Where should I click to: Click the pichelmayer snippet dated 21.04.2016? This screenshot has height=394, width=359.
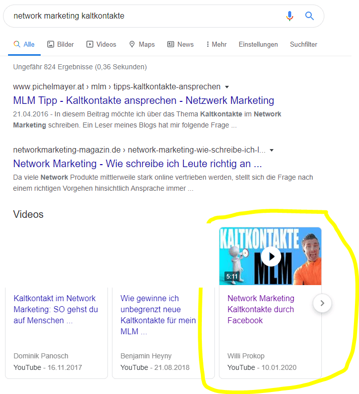click(147, 119)
